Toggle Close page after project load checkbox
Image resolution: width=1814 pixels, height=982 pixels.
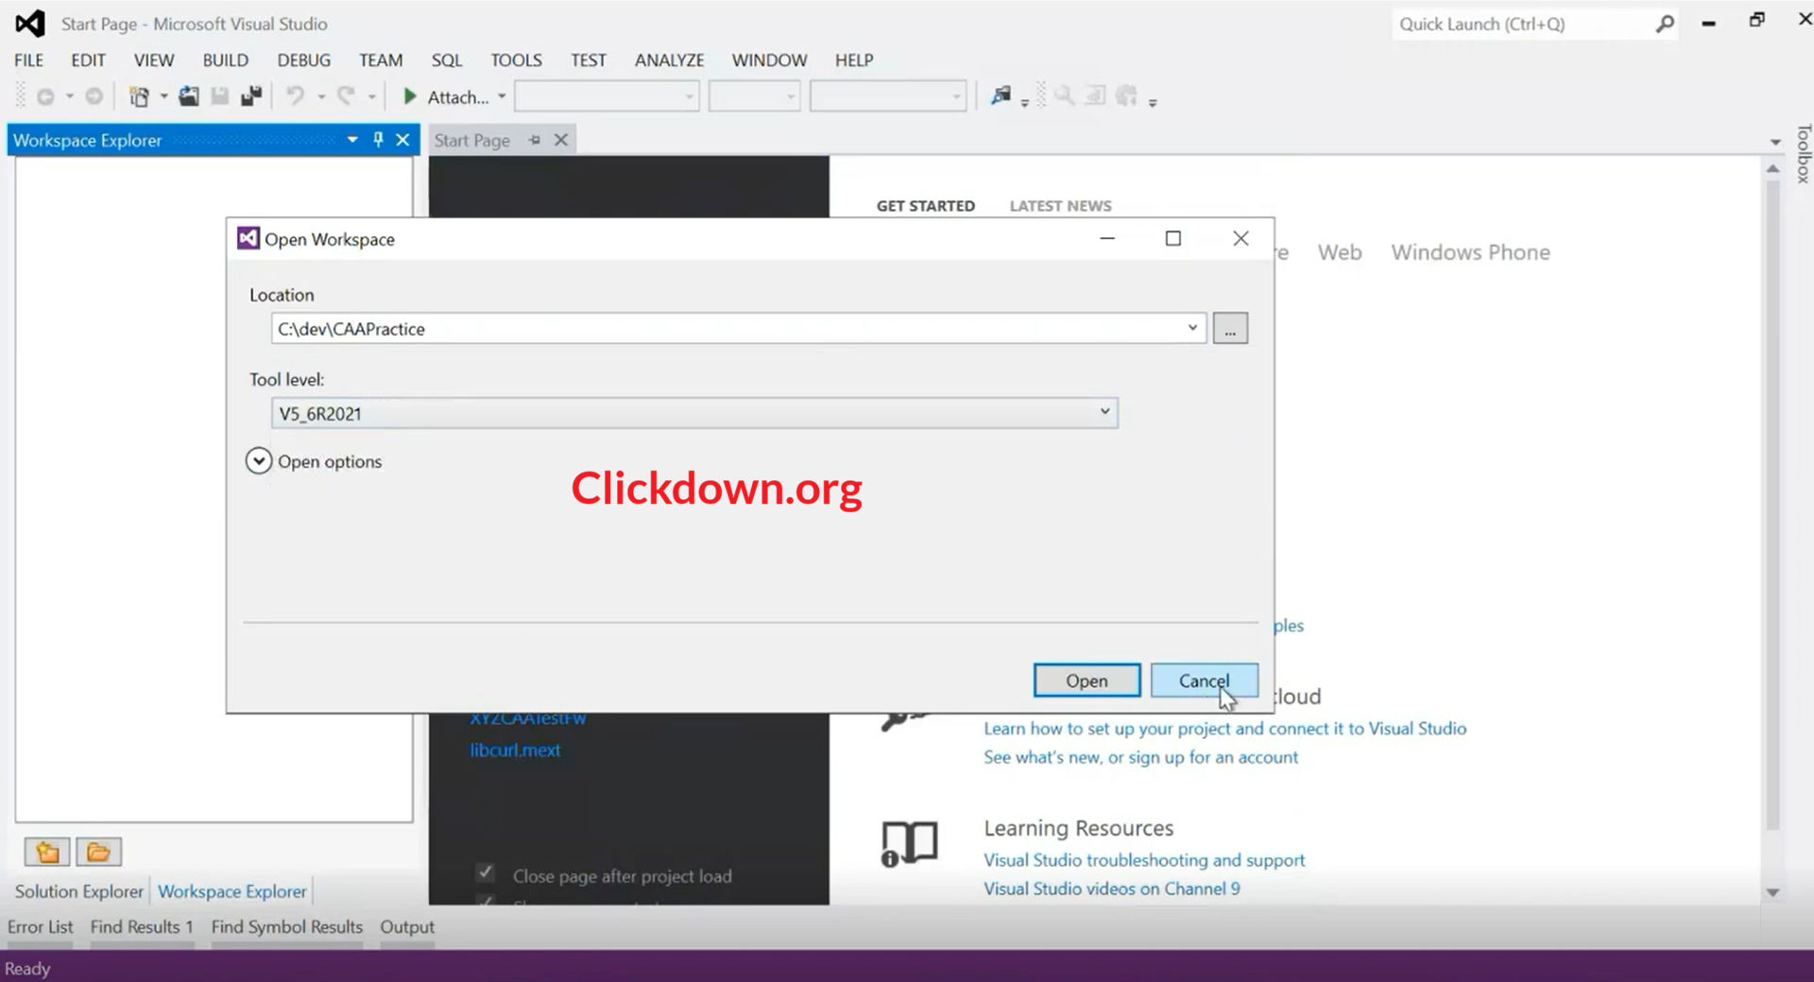point(485,872)
